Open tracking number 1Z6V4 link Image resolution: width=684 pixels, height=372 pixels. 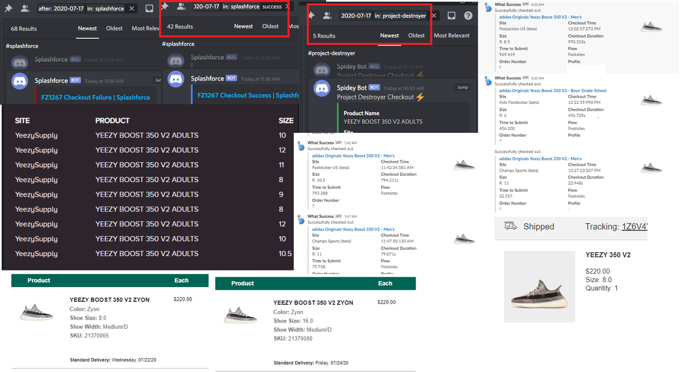coord(634,227)
